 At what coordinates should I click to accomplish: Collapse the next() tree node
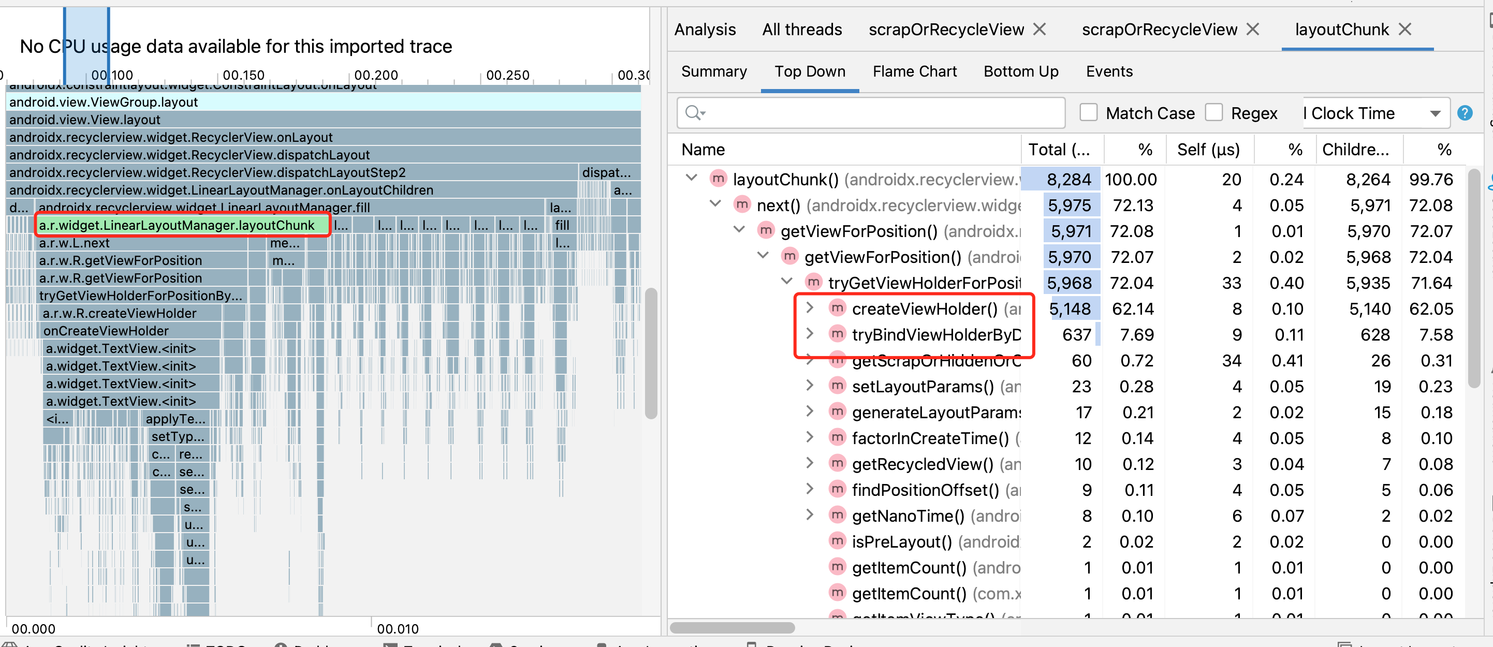715,204
